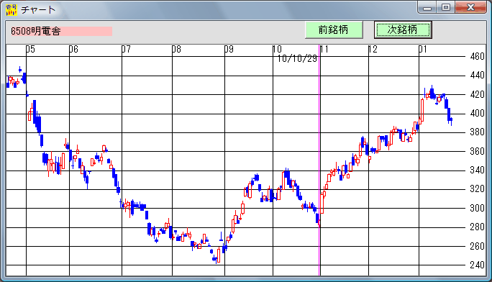Click the 10/10/29 date text on chart
Viewport: 492px width, 282px height.
click(298, 59)
